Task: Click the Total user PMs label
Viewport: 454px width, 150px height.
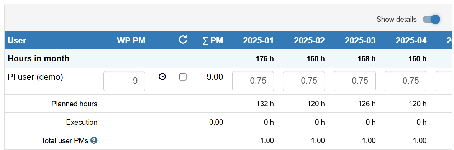Action: (65, 141)
